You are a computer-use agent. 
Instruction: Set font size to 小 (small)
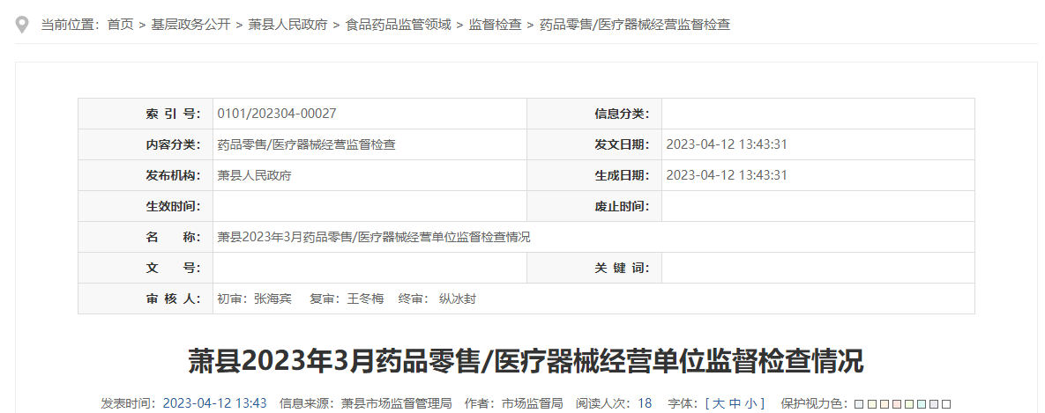750,403
